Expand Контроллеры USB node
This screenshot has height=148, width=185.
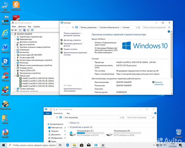(15, 58)
